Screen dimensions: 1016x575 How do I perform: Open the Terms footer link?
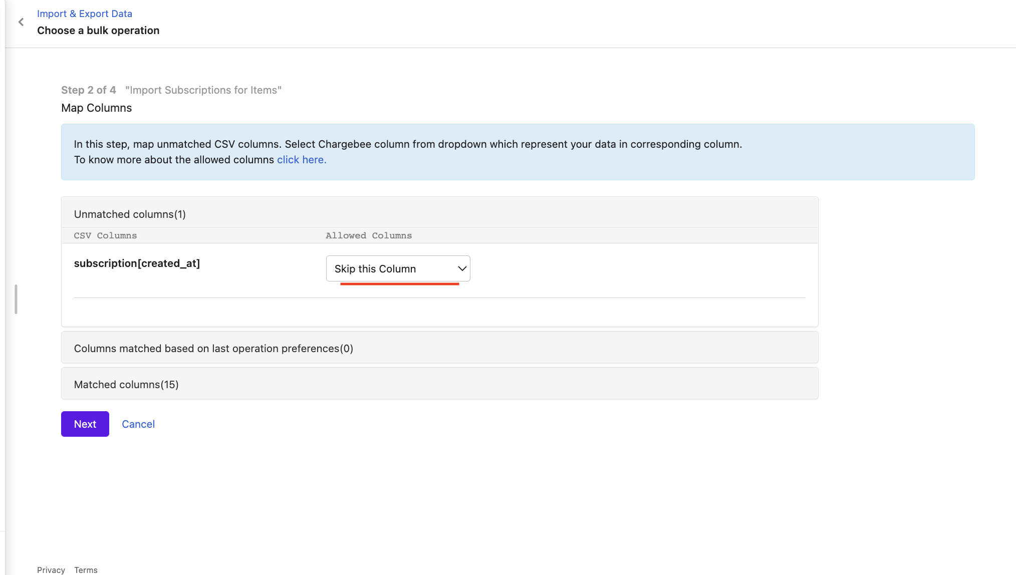click(x=86, y=570)
